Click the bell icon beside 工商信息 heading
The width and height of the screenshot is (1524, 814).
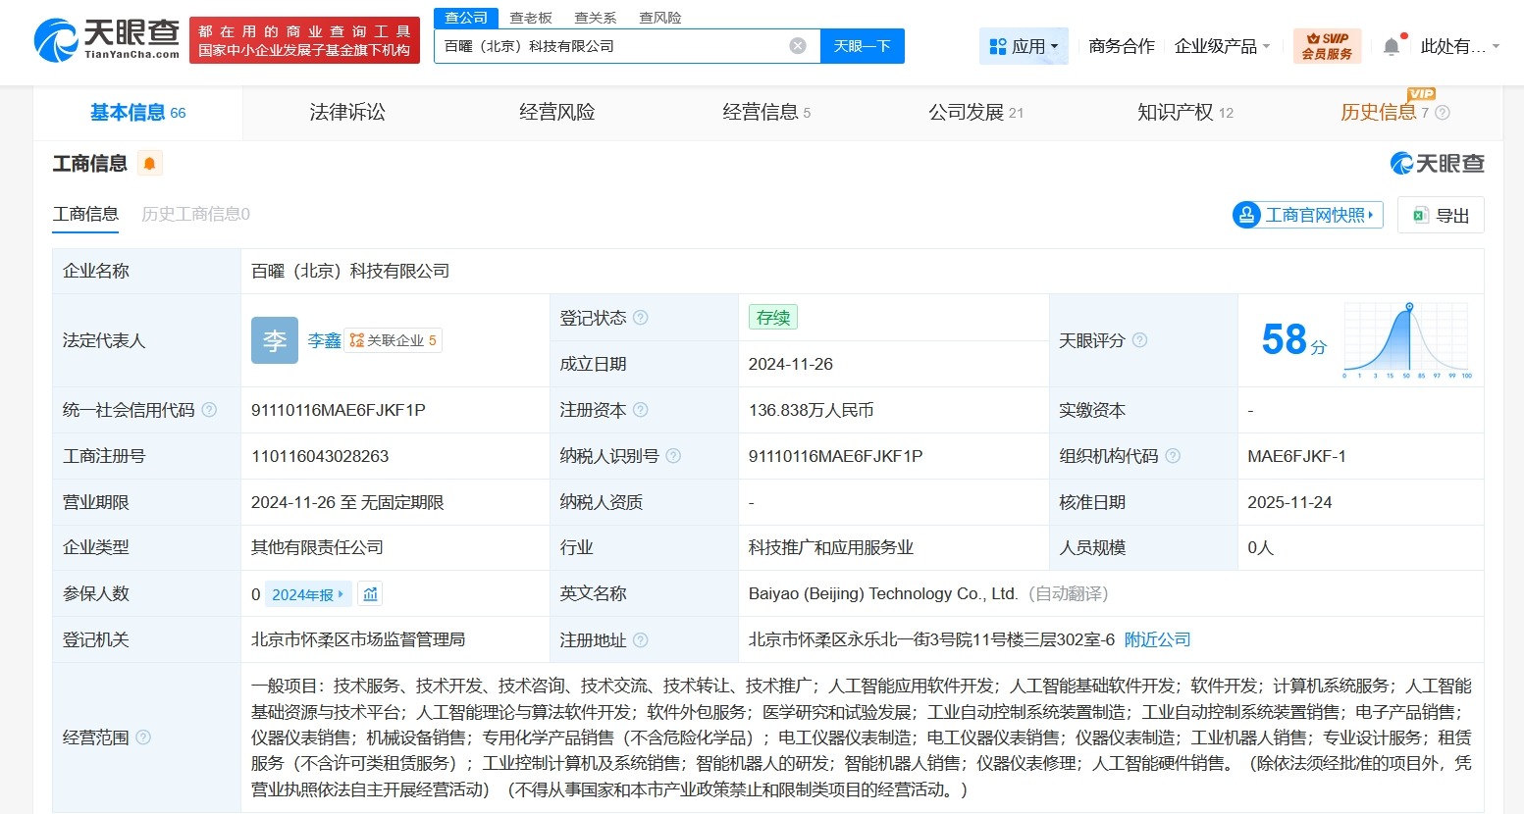pyautogui.click(x=149, y=163)
